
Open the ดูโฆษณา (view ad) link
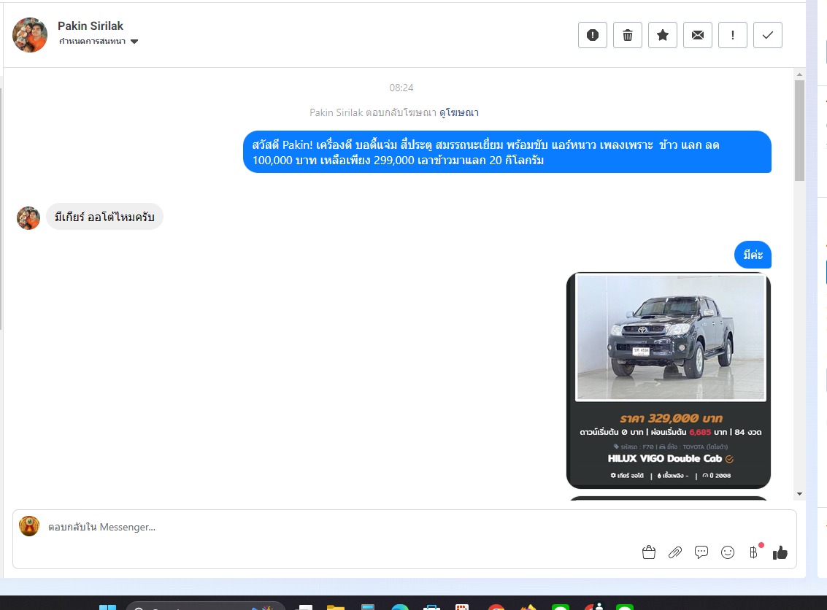pyautogui.click(x=459, y=112)
